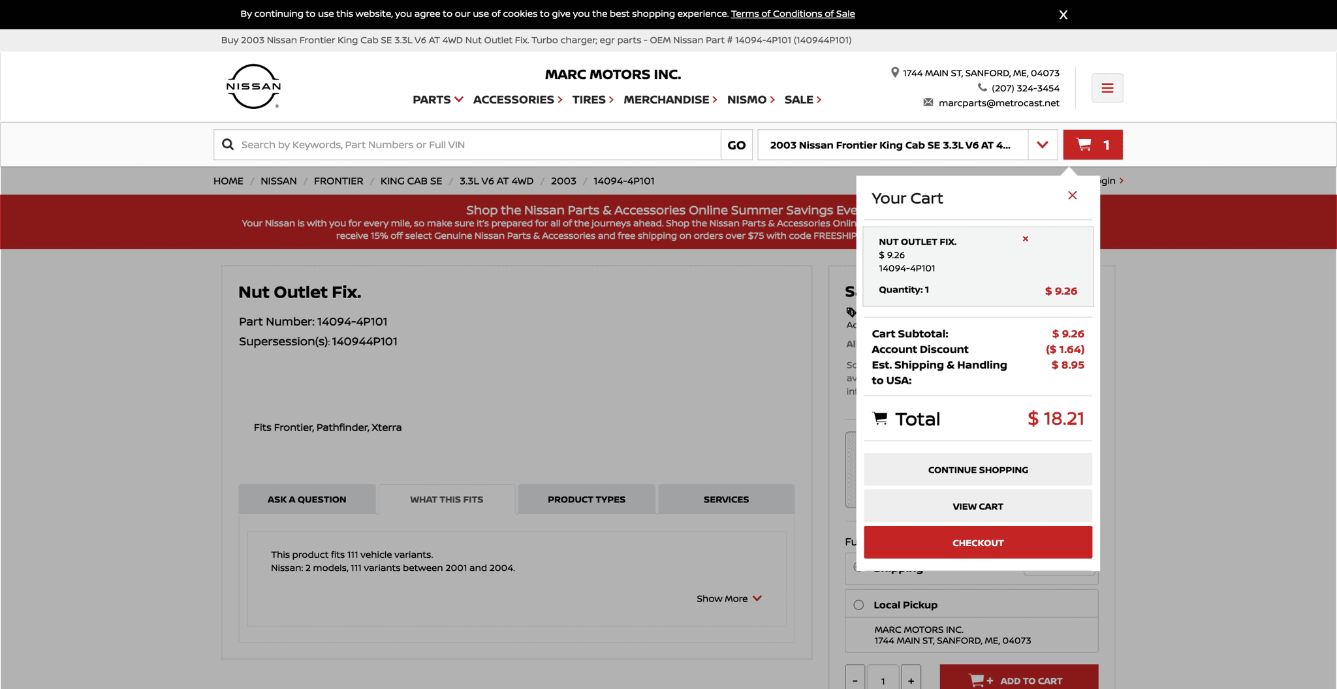The image size is (1337, 689).
Task: Dismiss the cookie notice banner
Action: (1063, 14)
